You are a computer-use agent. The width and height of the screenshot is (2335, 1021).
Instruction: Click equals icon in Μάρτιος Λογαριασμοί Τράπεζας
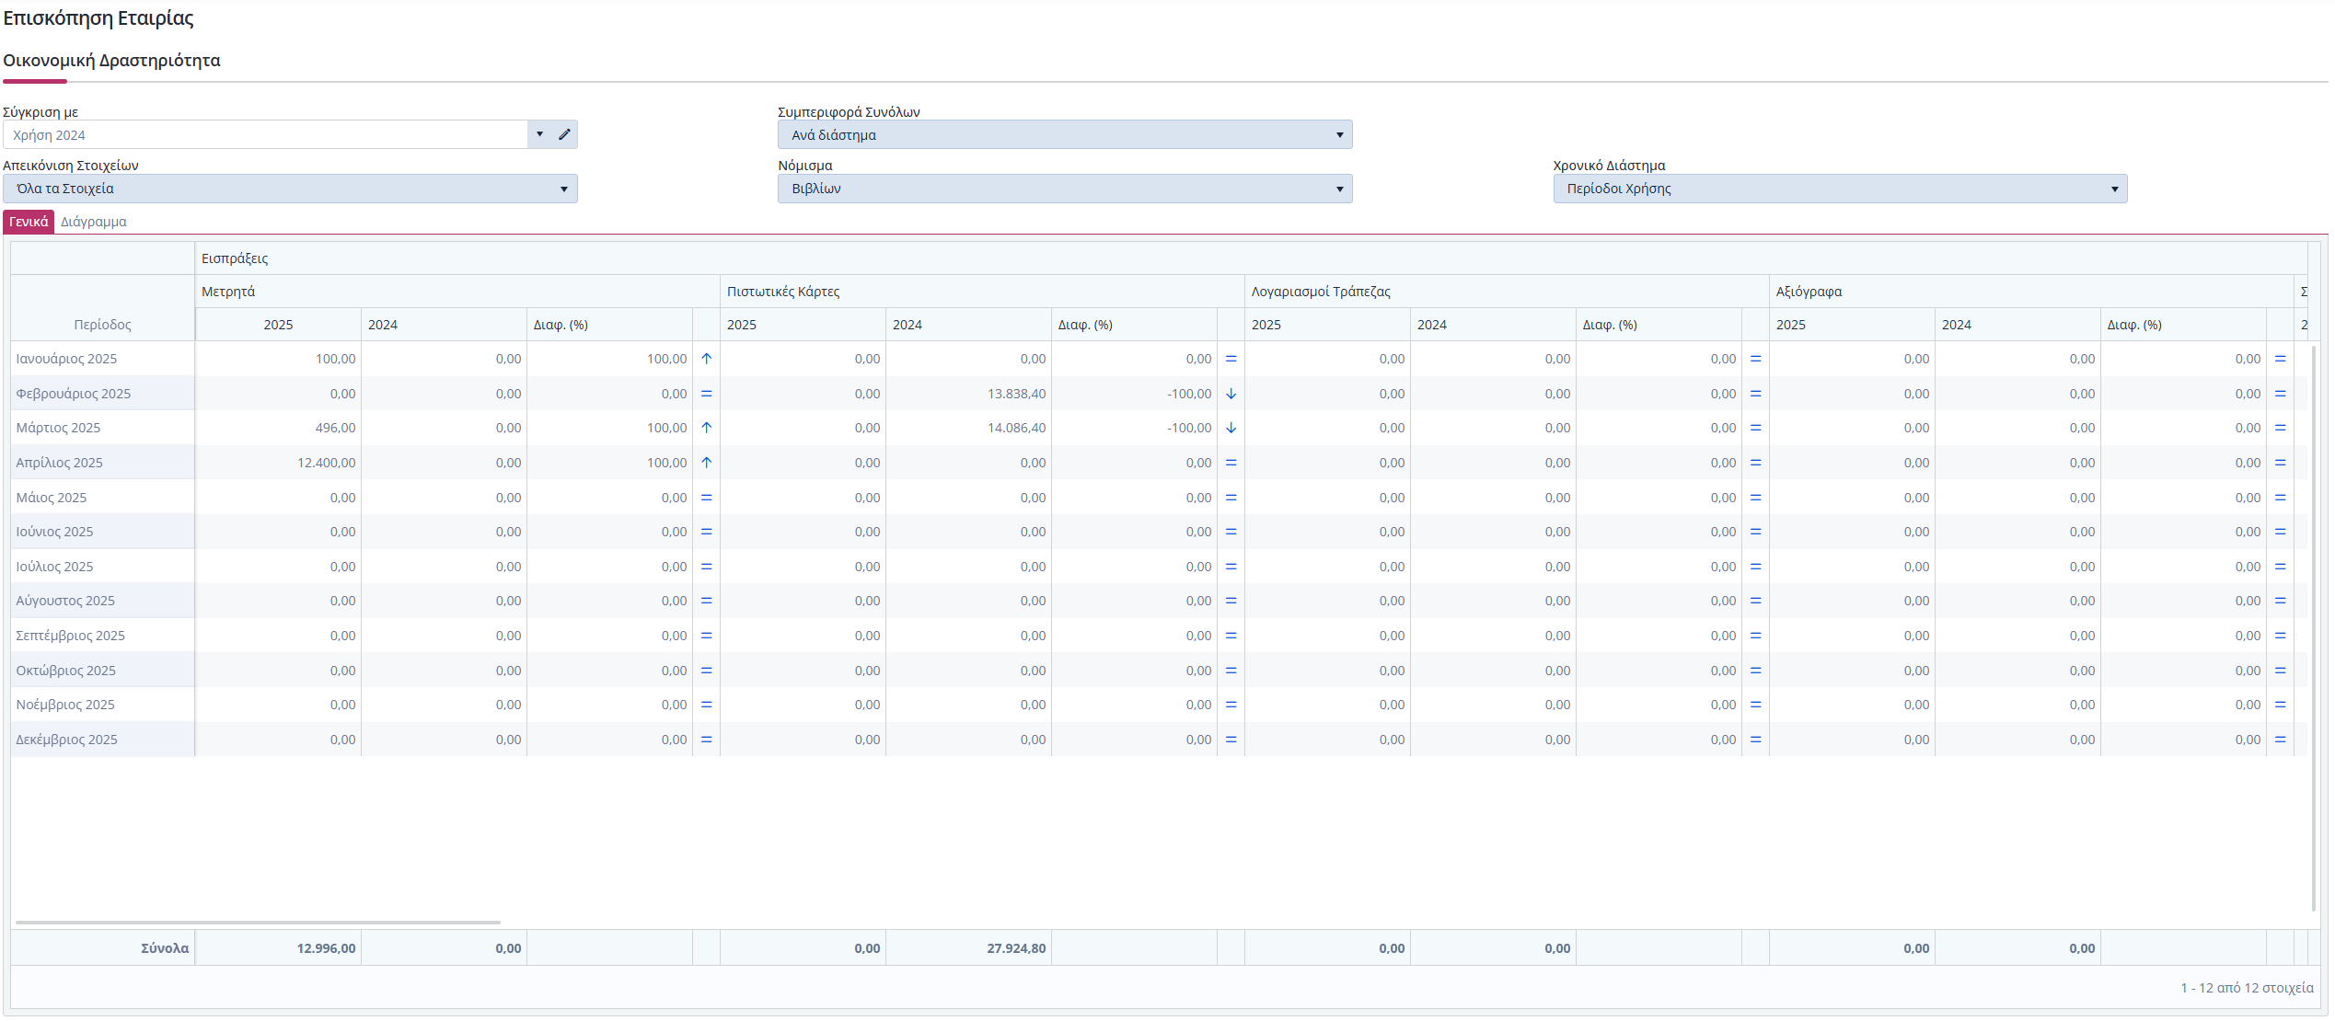[x=1755, y=428]
